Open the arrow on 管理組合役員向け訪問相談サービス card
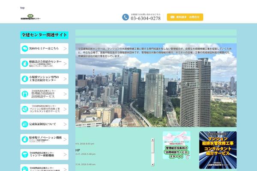This screenshot has width=257, height=171. [65, 94]
